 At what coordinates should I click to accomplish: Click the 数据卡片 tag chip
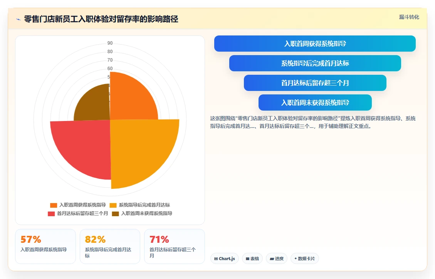[305, 259]
